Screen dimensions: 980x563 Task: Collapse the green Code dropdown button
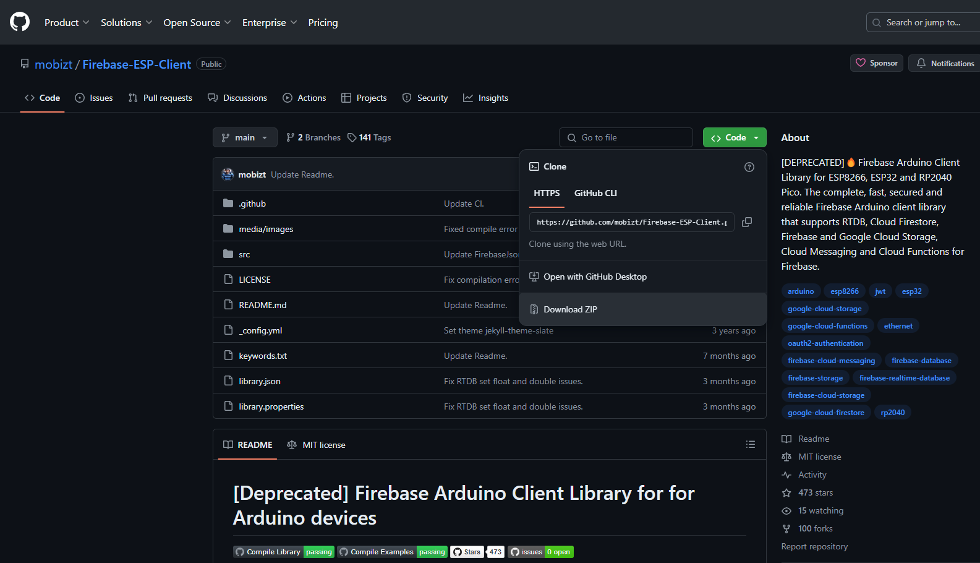[x=735, y=137]
